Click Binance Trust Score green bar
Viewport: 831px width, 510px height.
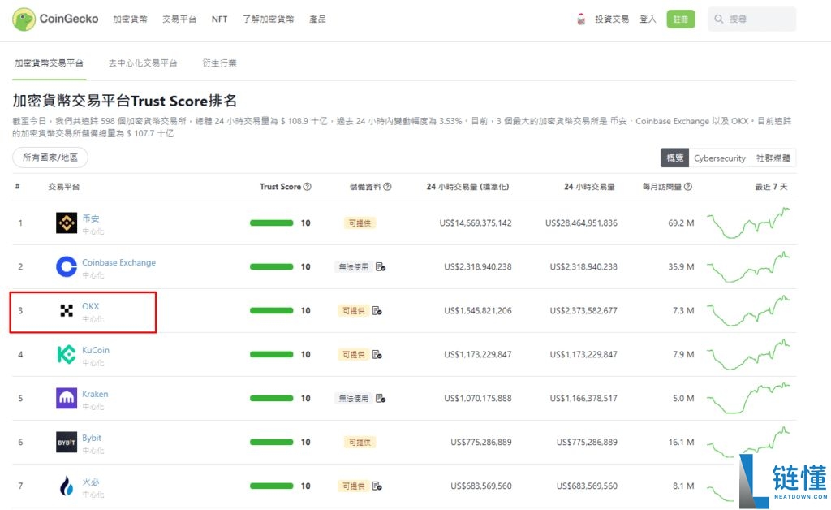(271, 223)
